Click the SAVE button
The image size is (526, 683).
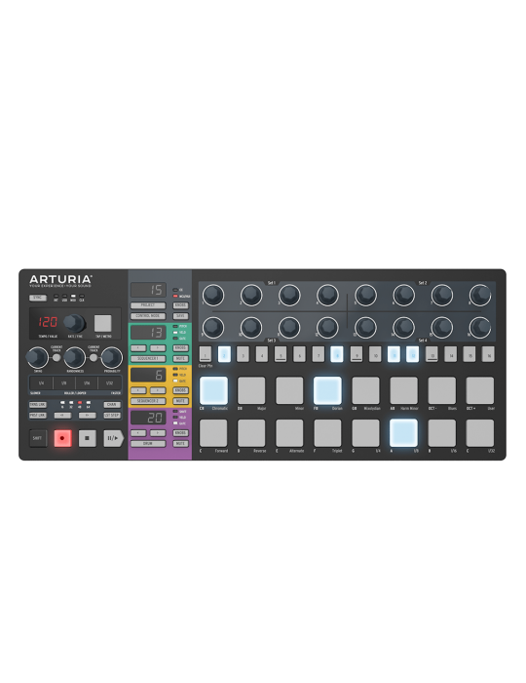[x=180, y=316]
